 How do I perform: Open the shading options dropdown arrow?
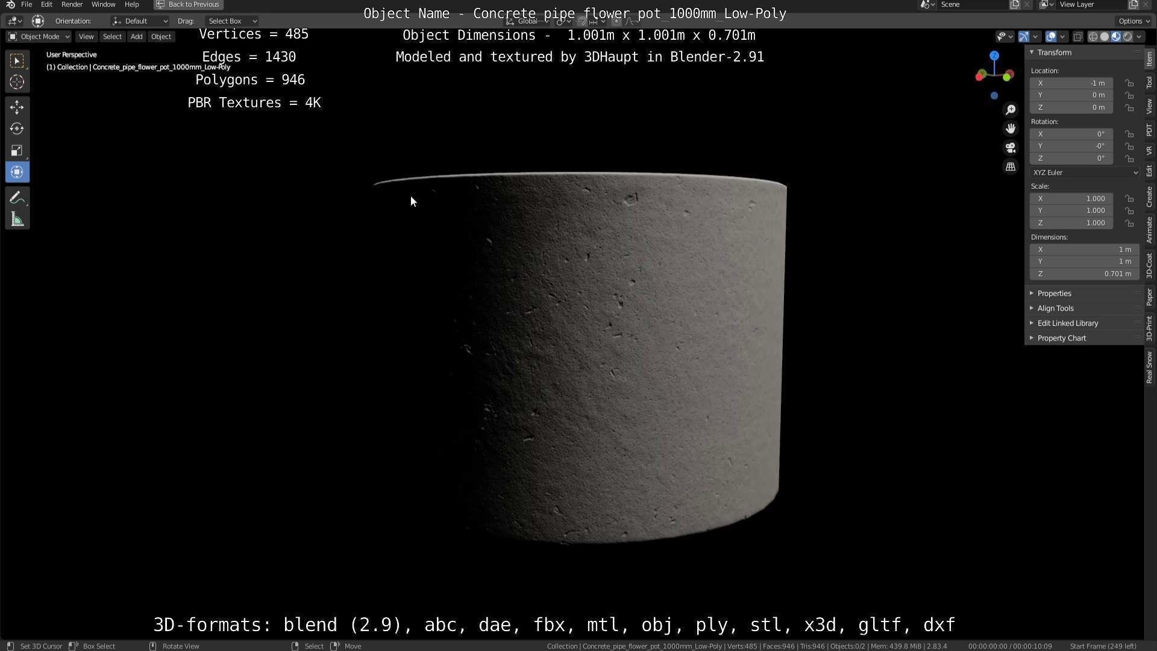coord(1139,37)
